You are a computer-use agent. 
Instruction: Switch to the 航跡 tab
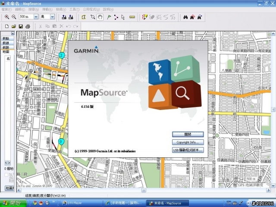point(8,47)
